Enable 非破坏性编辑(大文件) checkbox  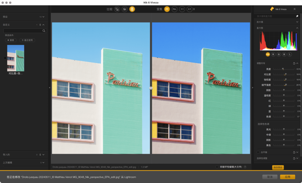(x=217, y=167)
